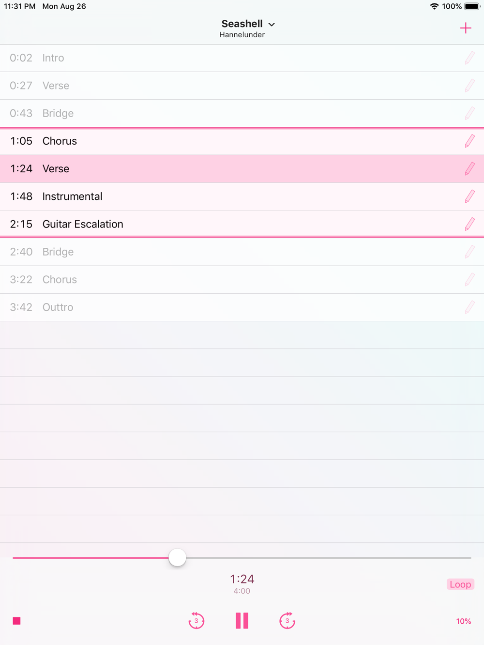Edit the Guitar Escalation marker with its pencil
Image resolution: width=484 pixels, height=645 pixels.
click(x=469, y=224)
